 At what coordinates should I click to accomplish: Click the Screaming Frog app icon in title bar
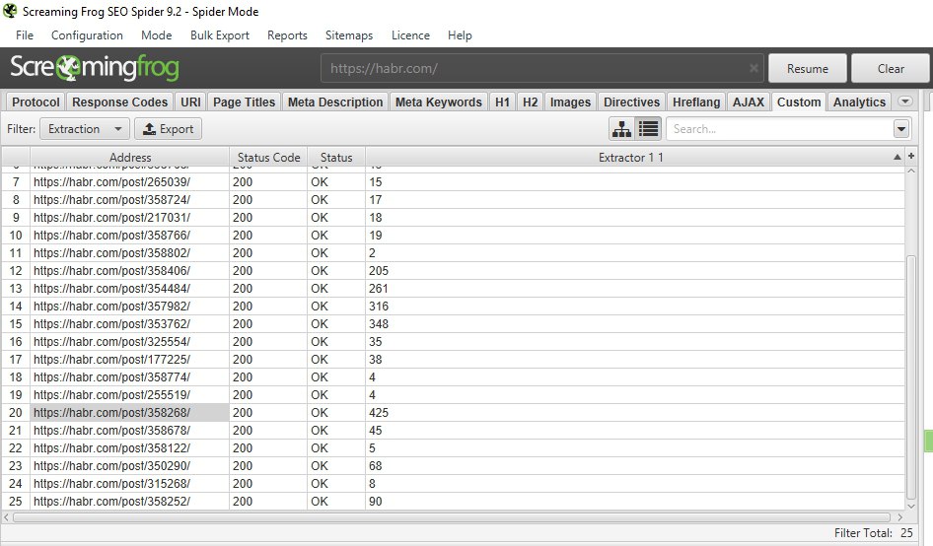point(10,11)
